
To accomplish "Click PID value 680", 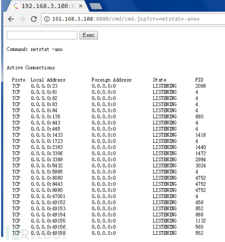I will [199, 116].
